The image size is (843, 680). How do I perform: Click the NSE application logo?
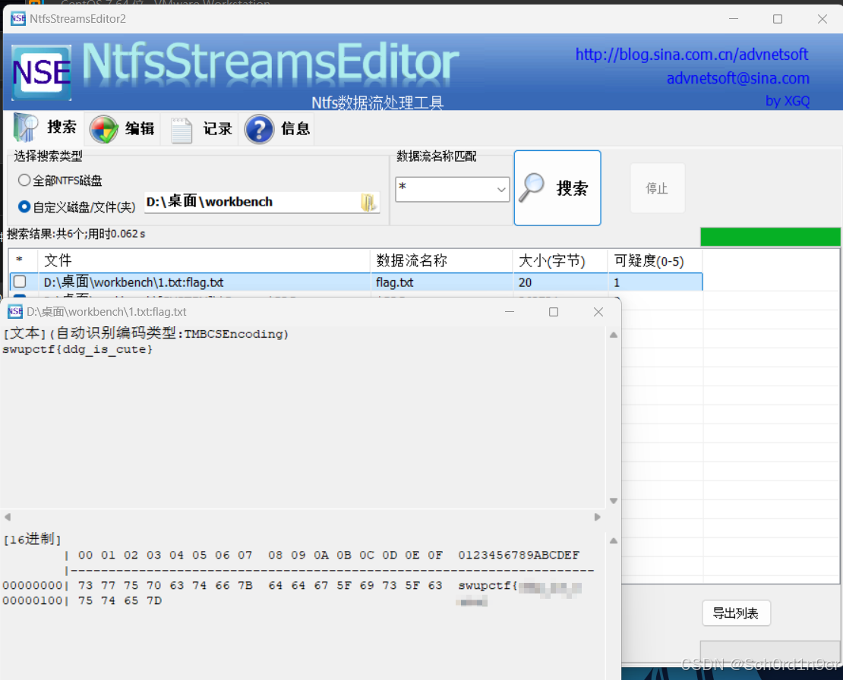42,73
